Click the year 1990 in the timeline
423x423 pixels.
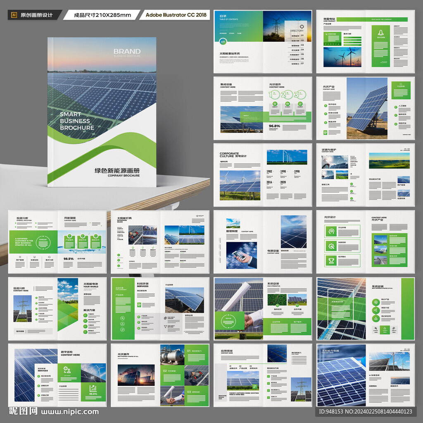coord(283,171)
